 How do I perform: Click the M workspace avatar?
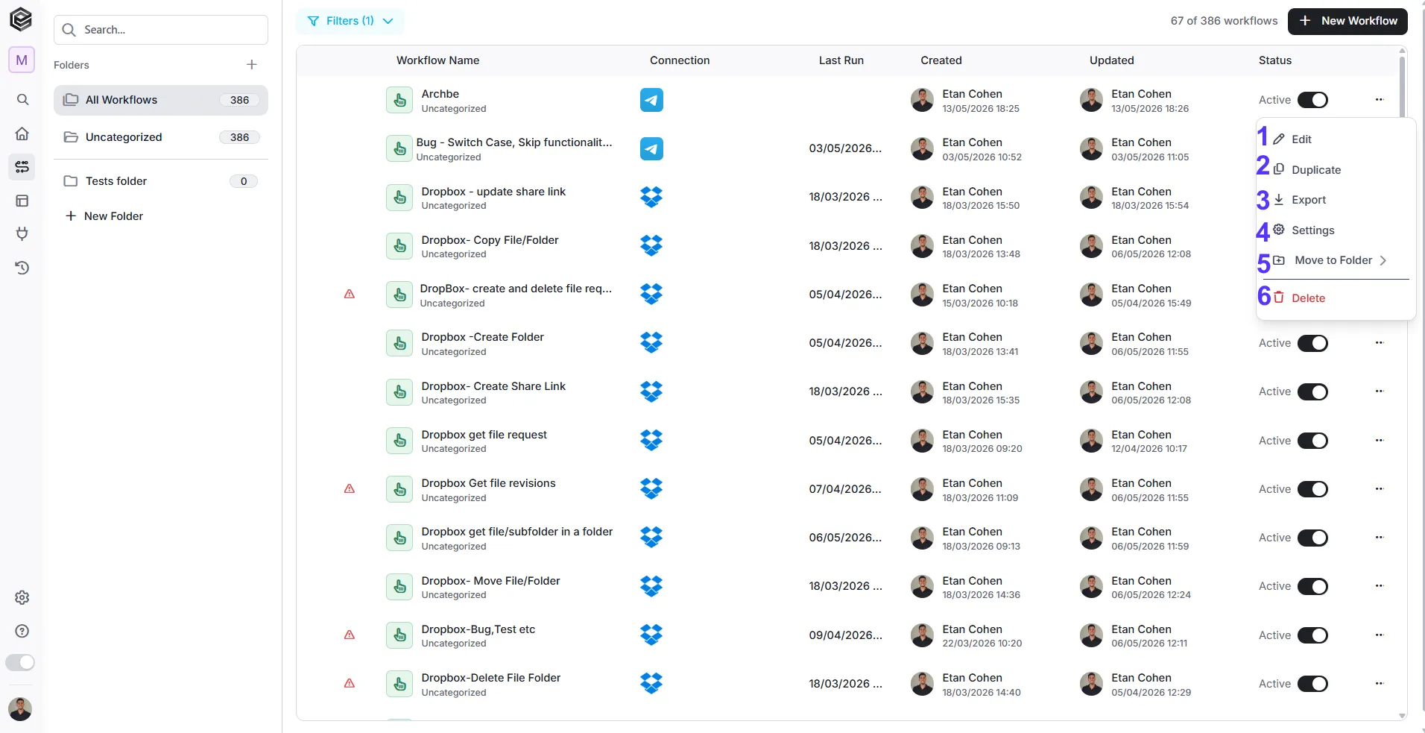[22, 60]
